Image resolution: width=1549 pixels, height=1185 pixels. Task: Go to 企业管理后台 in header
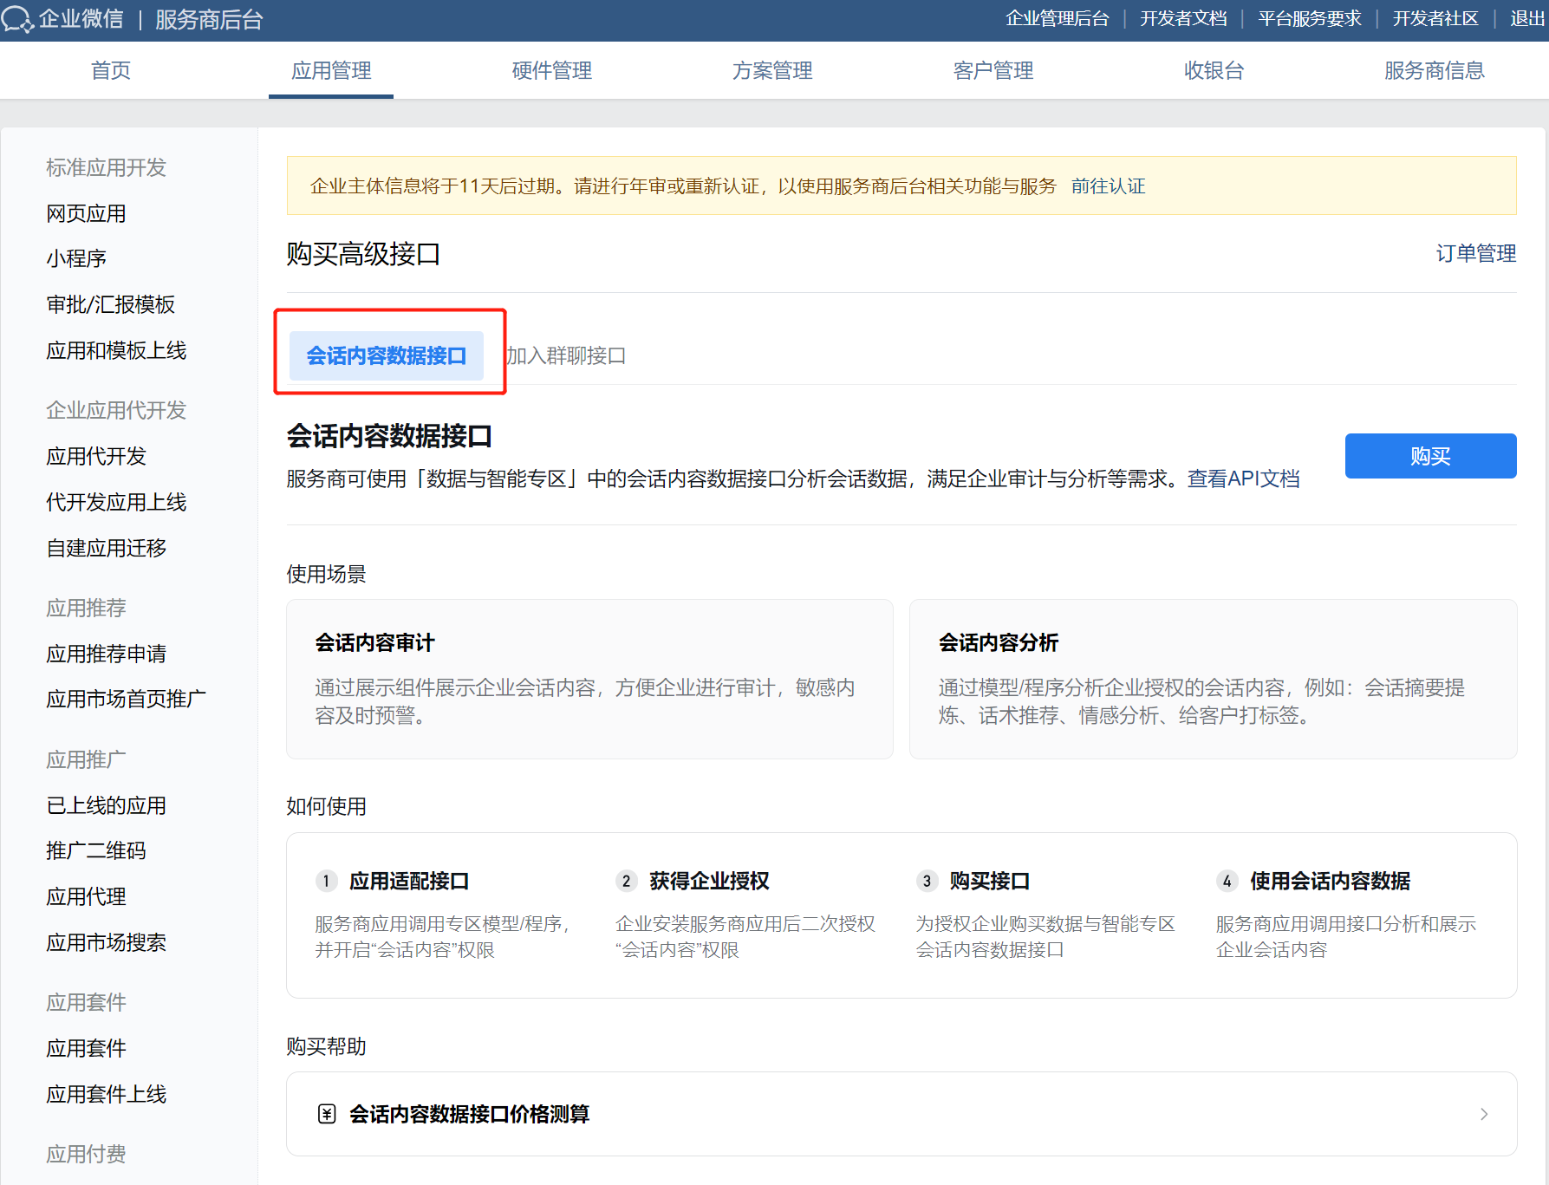[1057, 19]
